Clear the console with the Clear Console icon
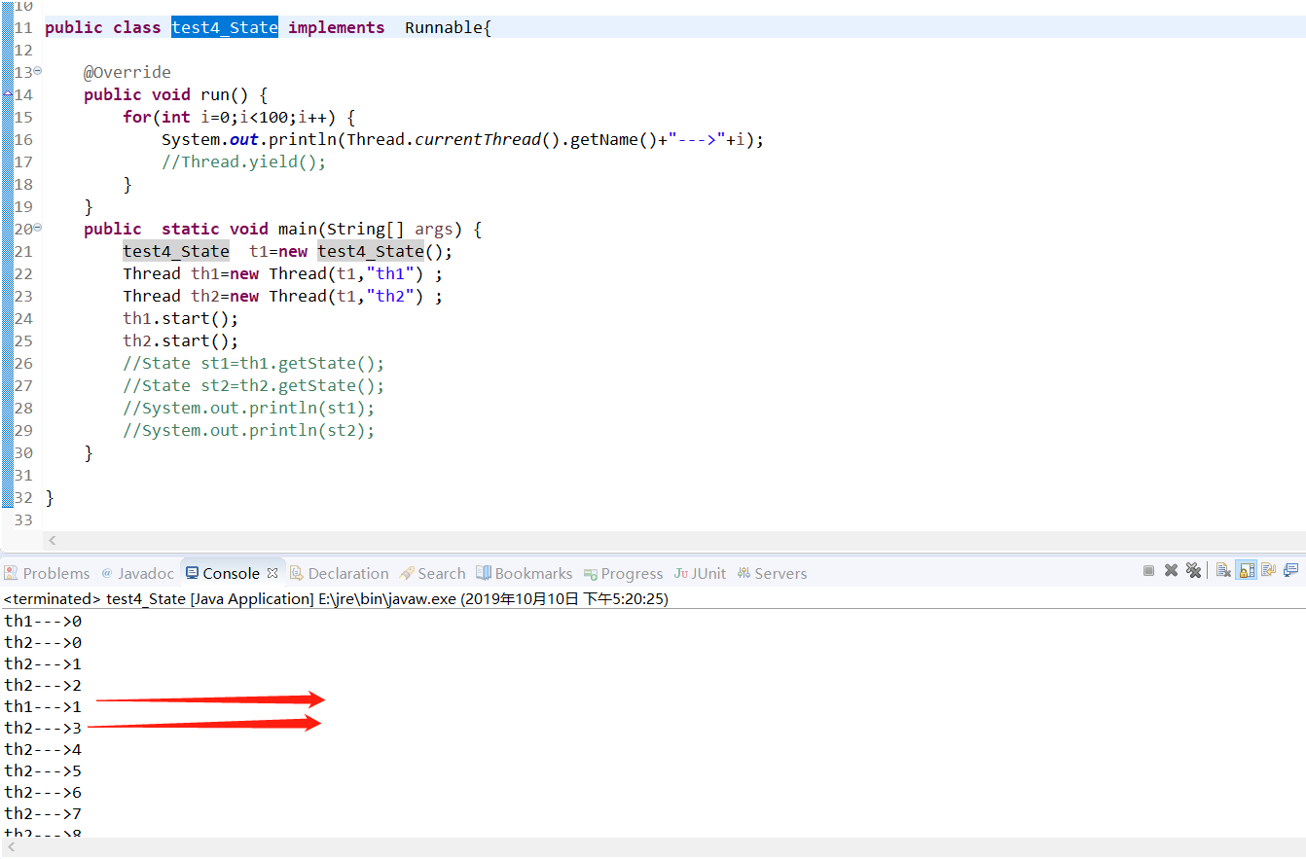The height and width of the screenshot is (859, 1306). (1223, 570)
